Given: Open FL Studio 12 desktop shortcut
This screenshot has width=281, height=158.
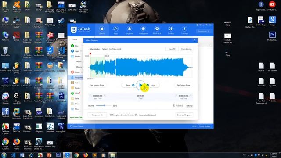Looking at the screenshot, I should coord(17,82).
